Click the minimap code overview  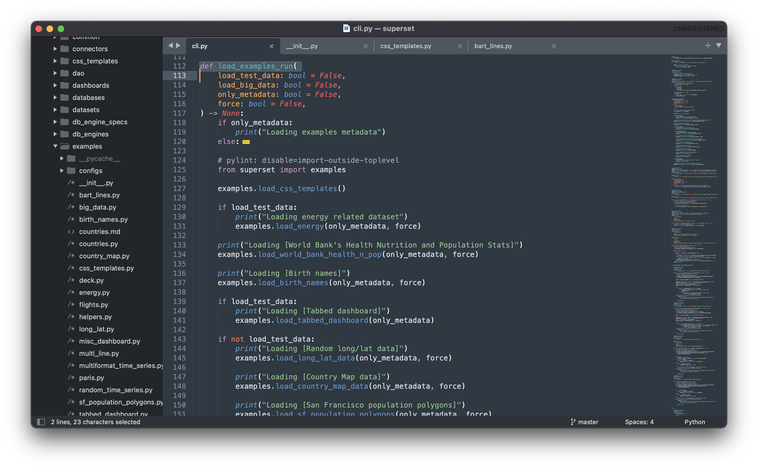pos(695,235)
